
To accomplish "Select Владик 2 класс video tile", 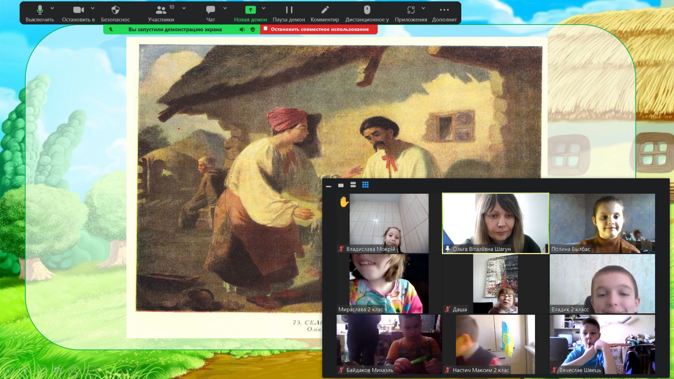I will pyautogui.click(x=602, y=284).
